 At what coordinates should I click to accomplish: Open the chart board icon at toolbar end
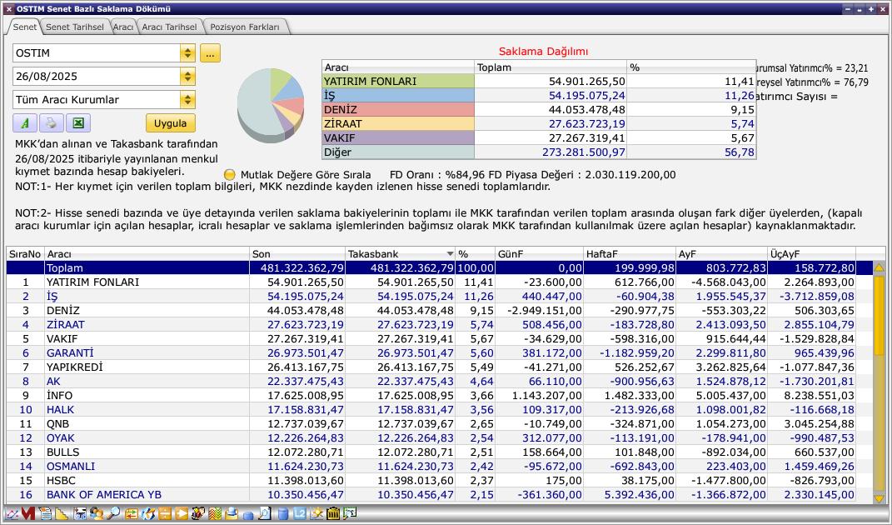pos(349,513)
